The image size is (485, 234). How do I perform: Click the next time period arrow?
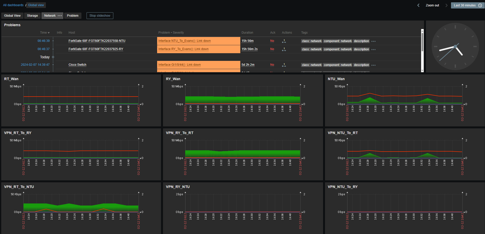446,5
